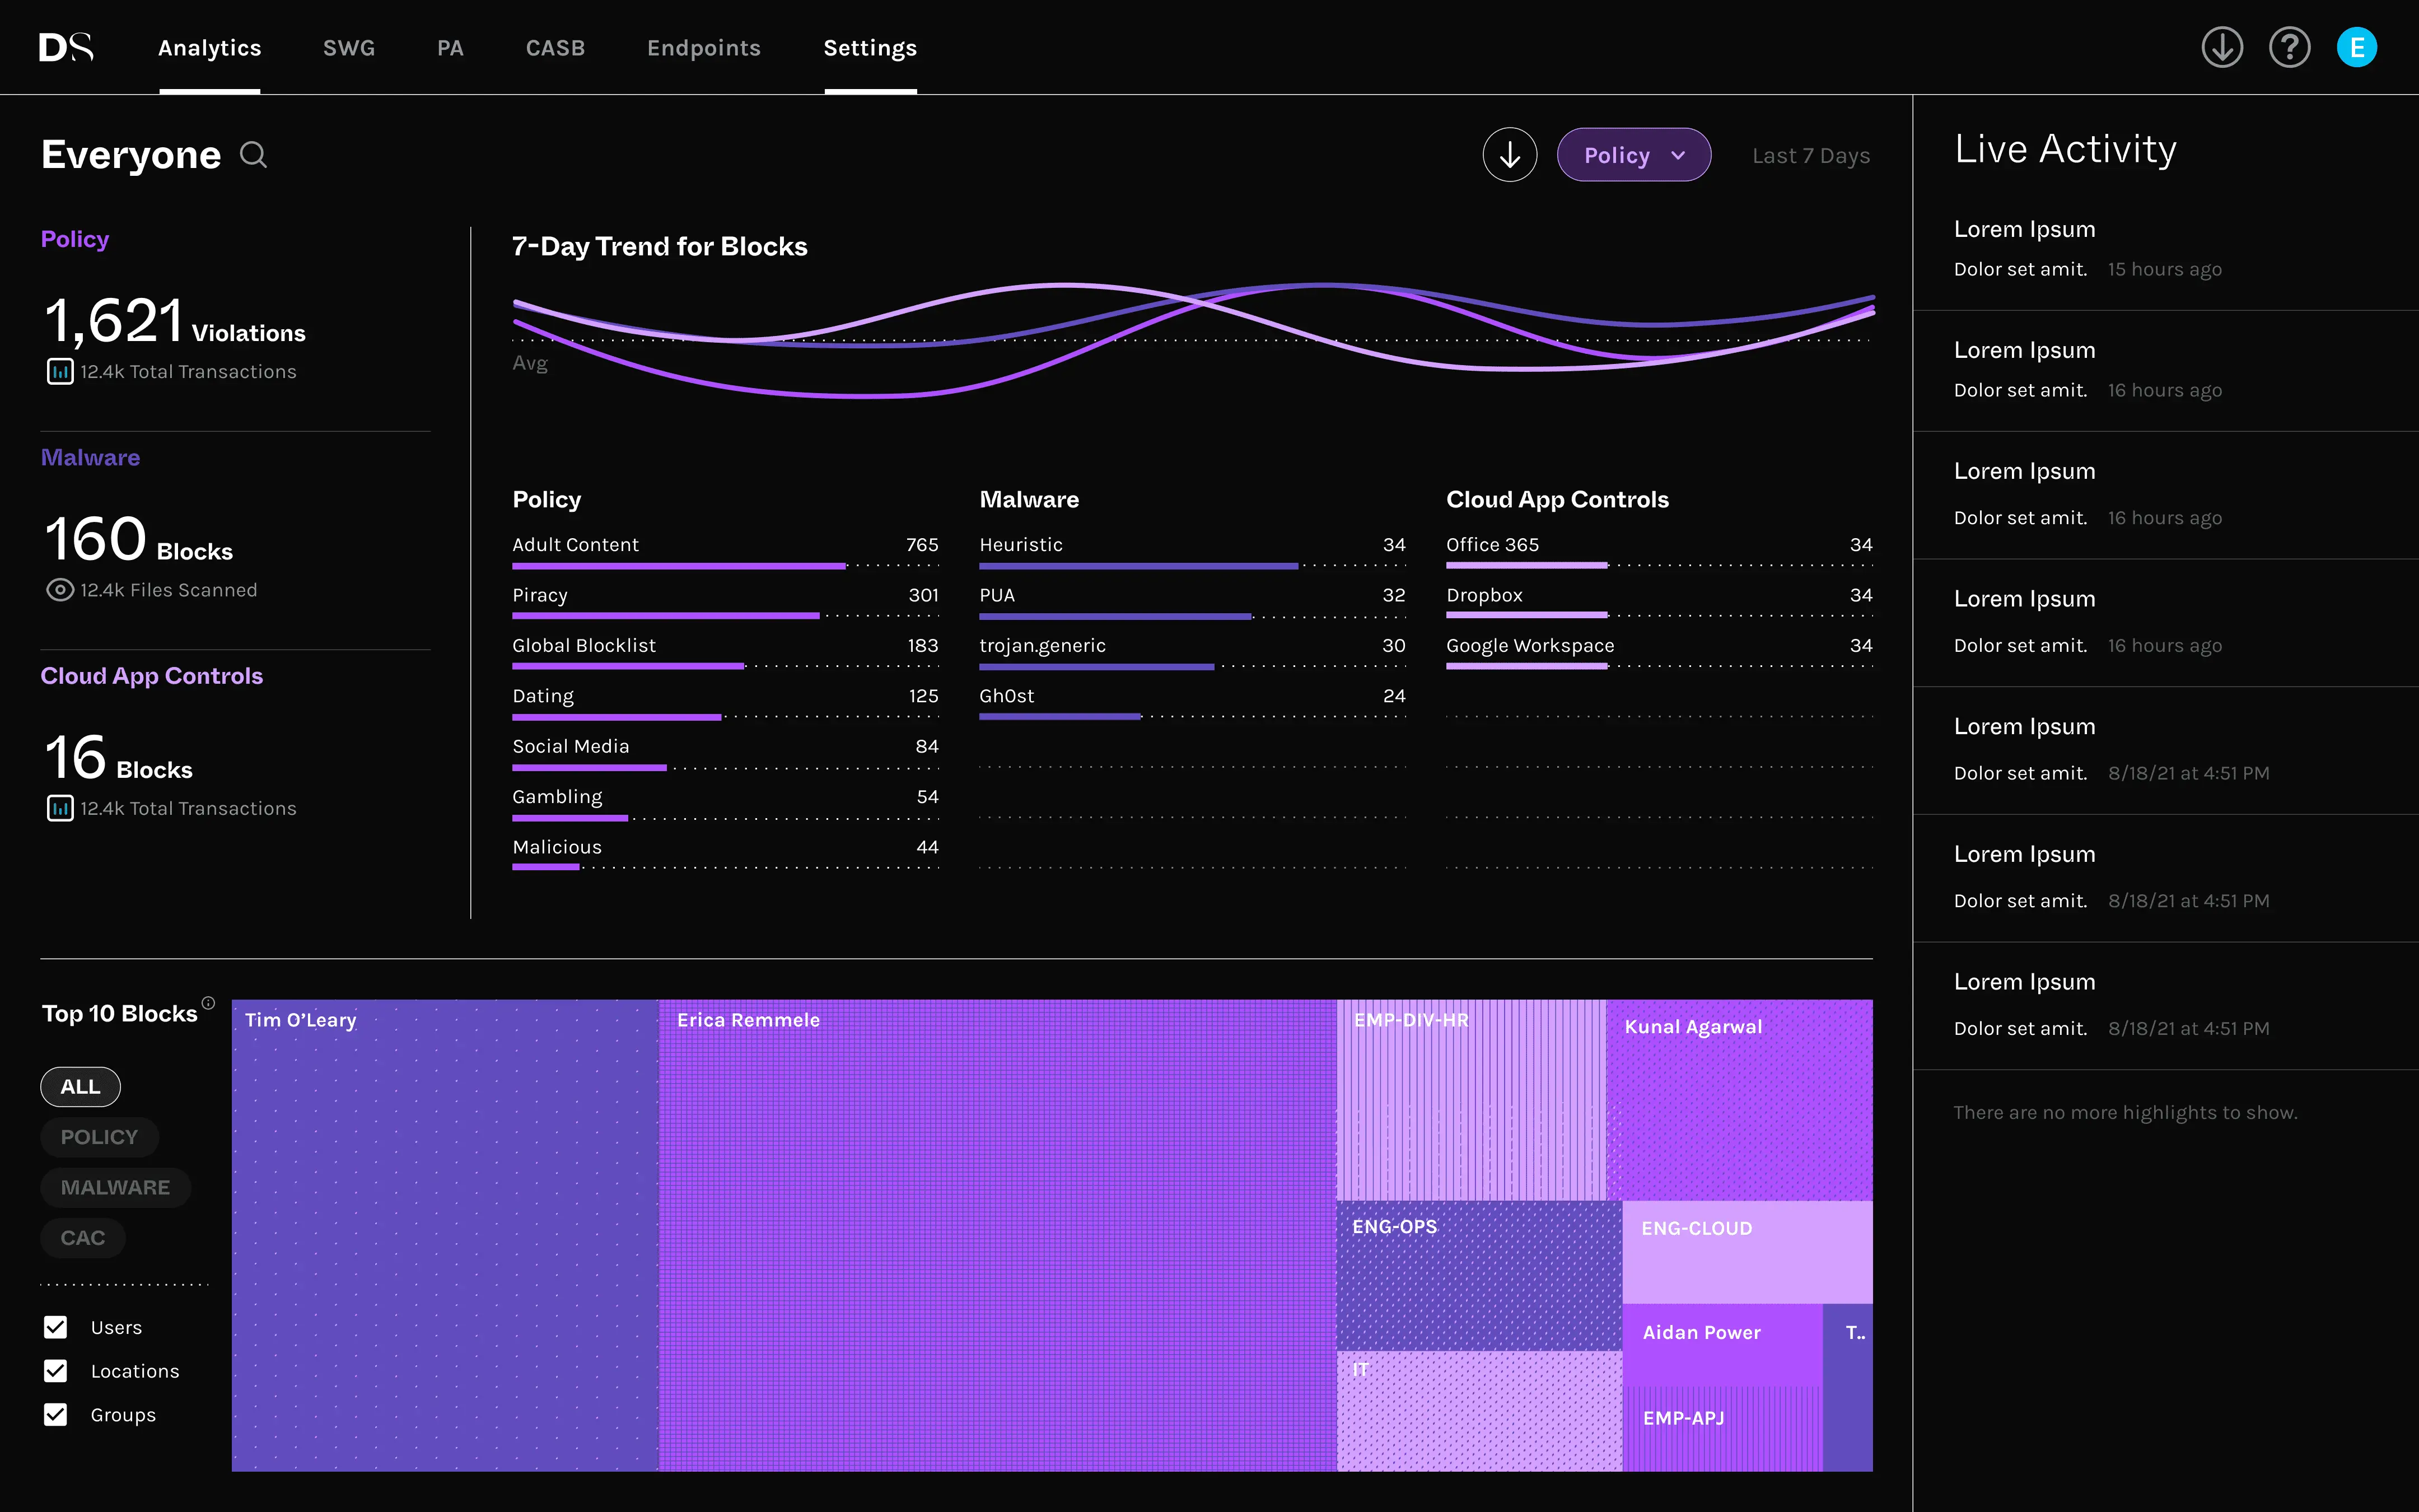This screenshot has width=2419, height=1512.
Task: Switch to the CASB tab
Action: 555,48
